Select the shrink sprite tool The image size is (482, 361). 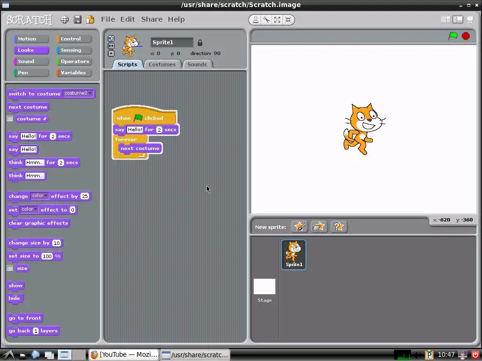(x=288, y=20)
